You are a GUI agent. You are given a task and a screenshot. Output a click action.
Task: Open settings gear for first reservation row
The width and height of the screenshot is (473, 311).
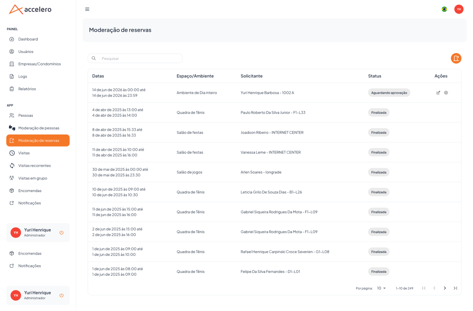pyautogui.click(x=446, y=93)
